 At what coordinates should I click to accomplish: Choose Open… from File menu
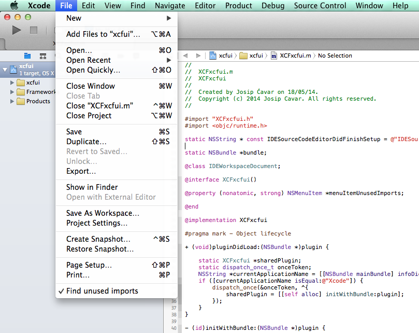pos(116,50)
